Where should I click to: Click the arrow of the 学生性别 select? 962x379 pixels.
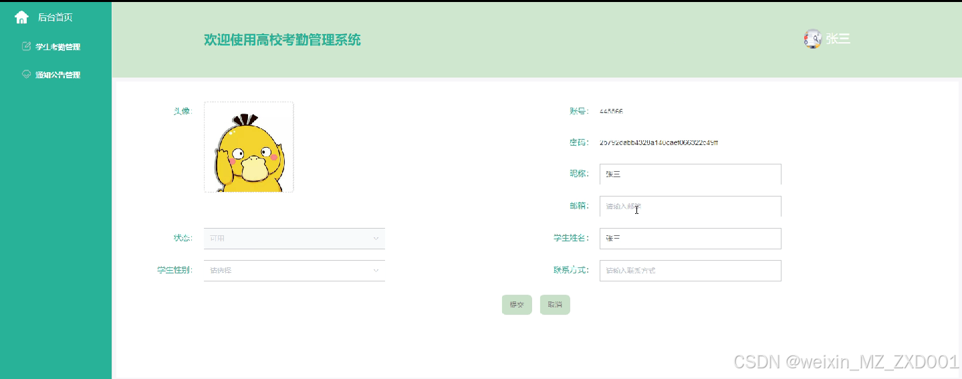(376, 270)
